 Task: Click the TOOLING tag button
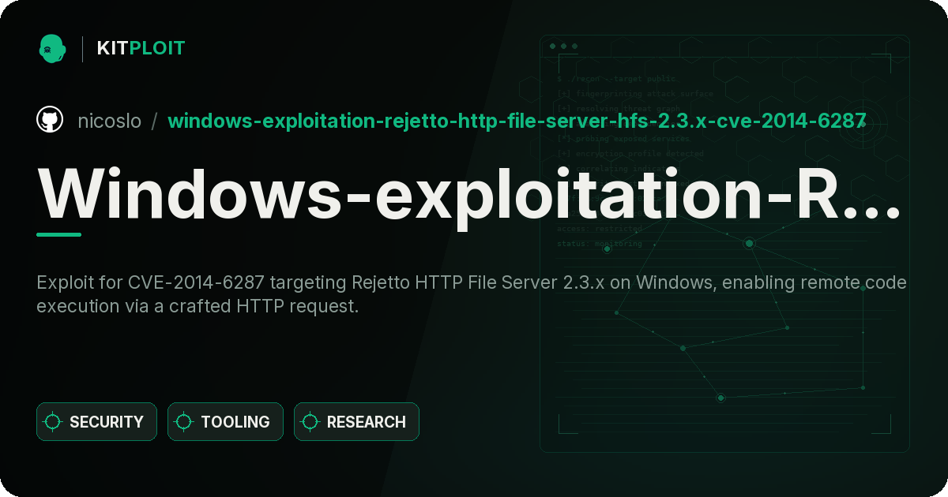click(225, 422)
